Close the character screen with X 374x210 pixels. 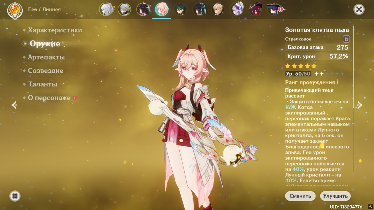pyautogui.click(x=359, y=9)
